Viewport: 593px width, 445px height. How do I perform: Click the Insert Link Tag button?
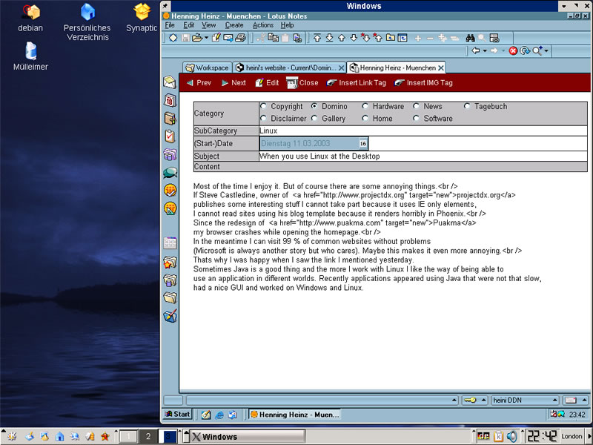pyautogui.click(x=357, y=83)
